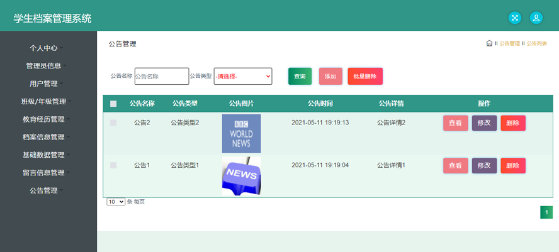The height and width of the screenshot is (252, 559).
Task: Click the 公告详情 column header
Action: pos(391,104)
